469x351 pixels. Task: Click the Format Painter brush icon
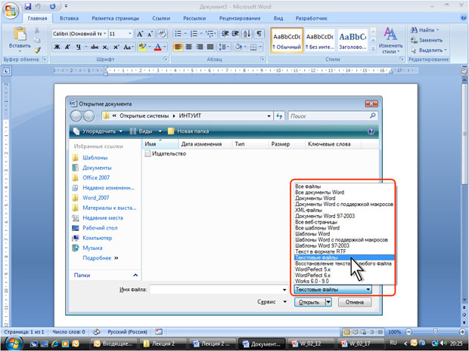pos(37,50)
